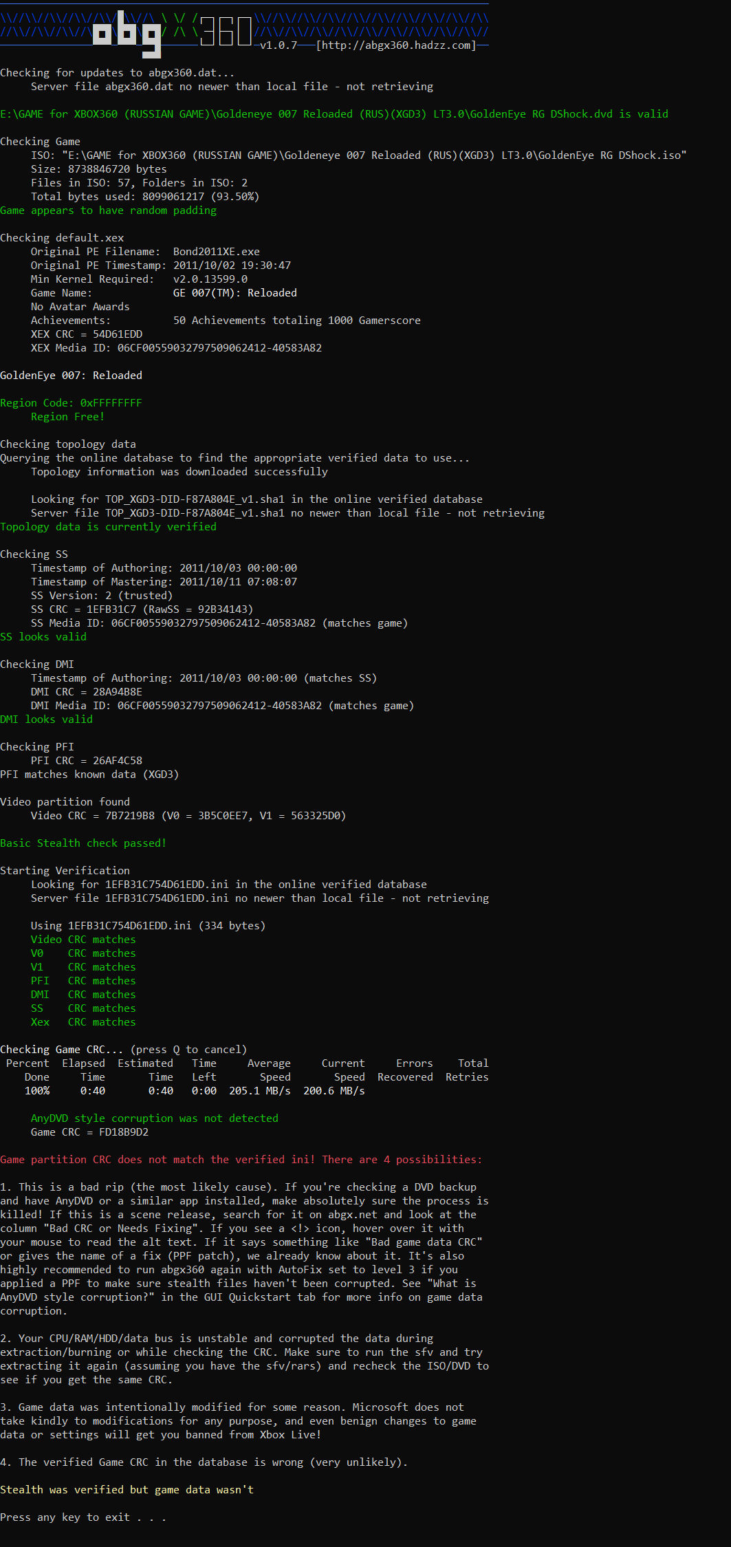Click "SS CRC = 1EFB31C7" line

pos(142,609)
